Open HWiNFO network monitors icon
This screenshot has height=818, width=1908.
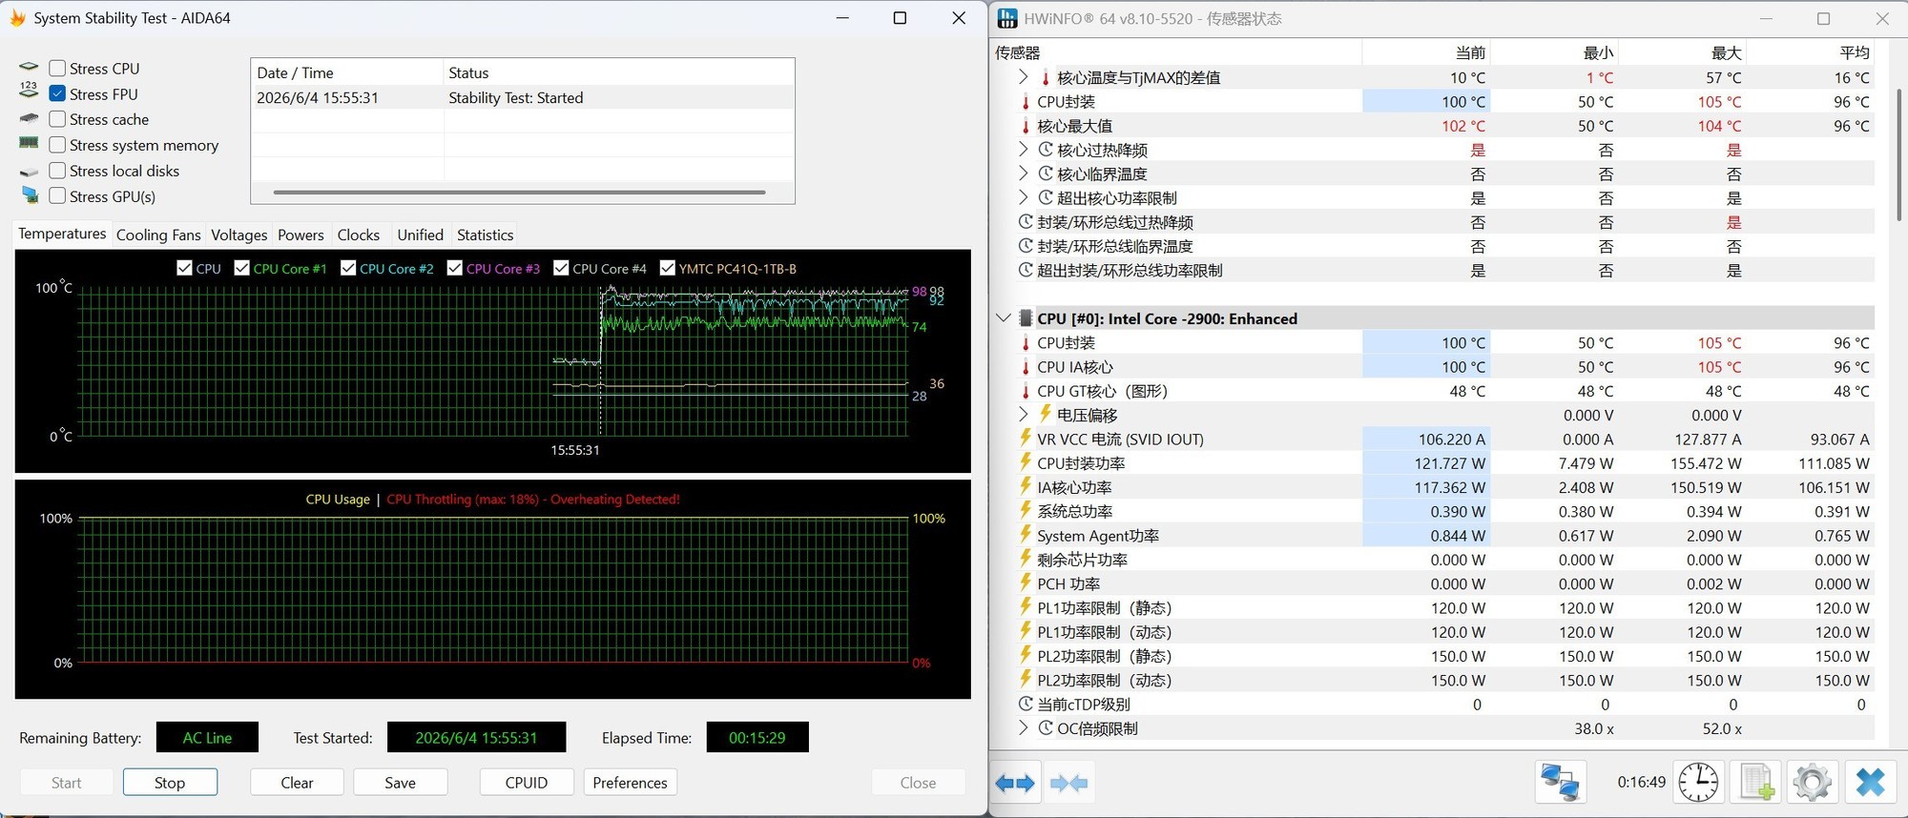pyautogui.click(x=1561, y=783)
